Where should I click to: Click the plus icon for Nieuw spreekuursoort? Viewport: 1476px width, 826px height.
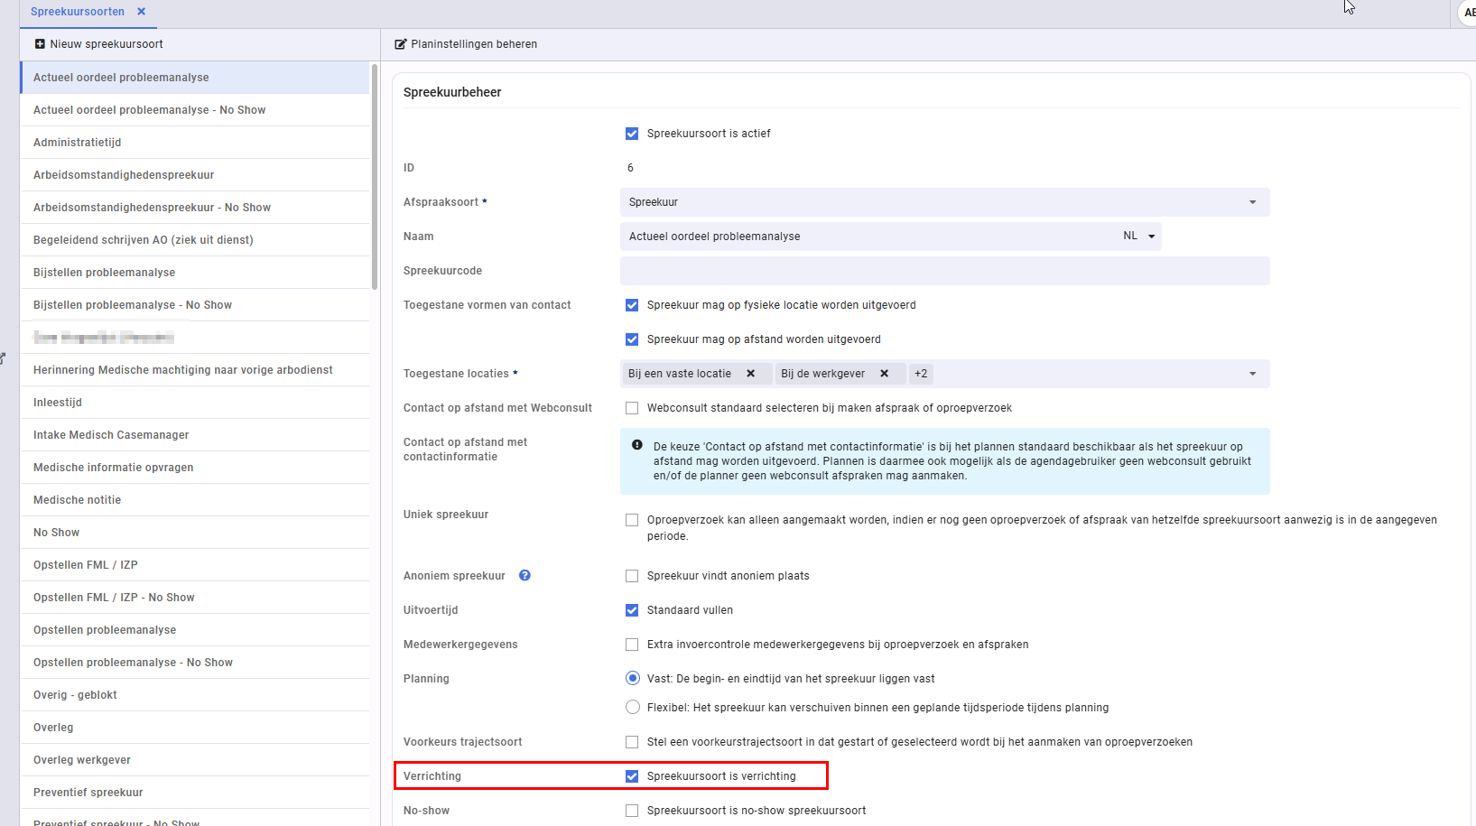(40, 44)
